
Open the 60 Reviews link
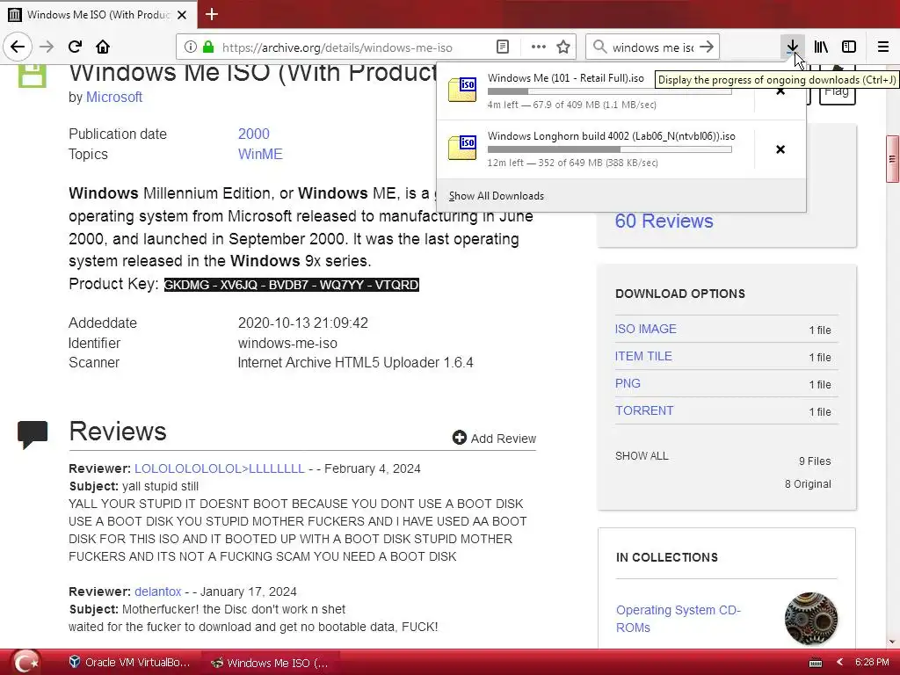664,221
